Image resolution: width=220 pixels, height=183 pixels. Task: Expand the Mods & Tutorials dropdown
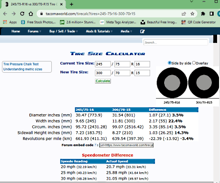99,31
